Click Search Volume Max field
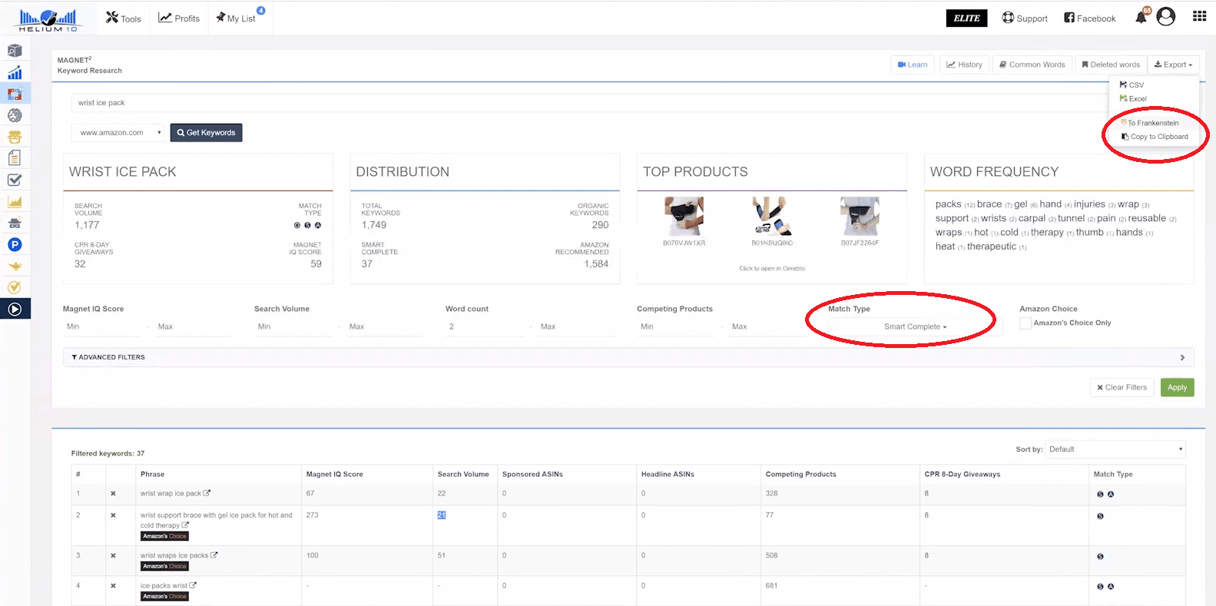Image resolution: width=1216 pixels, height=606 pixels. [x=386, y=327]
